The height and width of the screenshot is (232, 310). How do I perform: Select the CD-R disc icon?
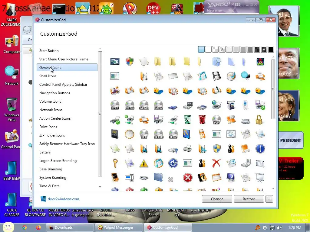coord(144,134)
